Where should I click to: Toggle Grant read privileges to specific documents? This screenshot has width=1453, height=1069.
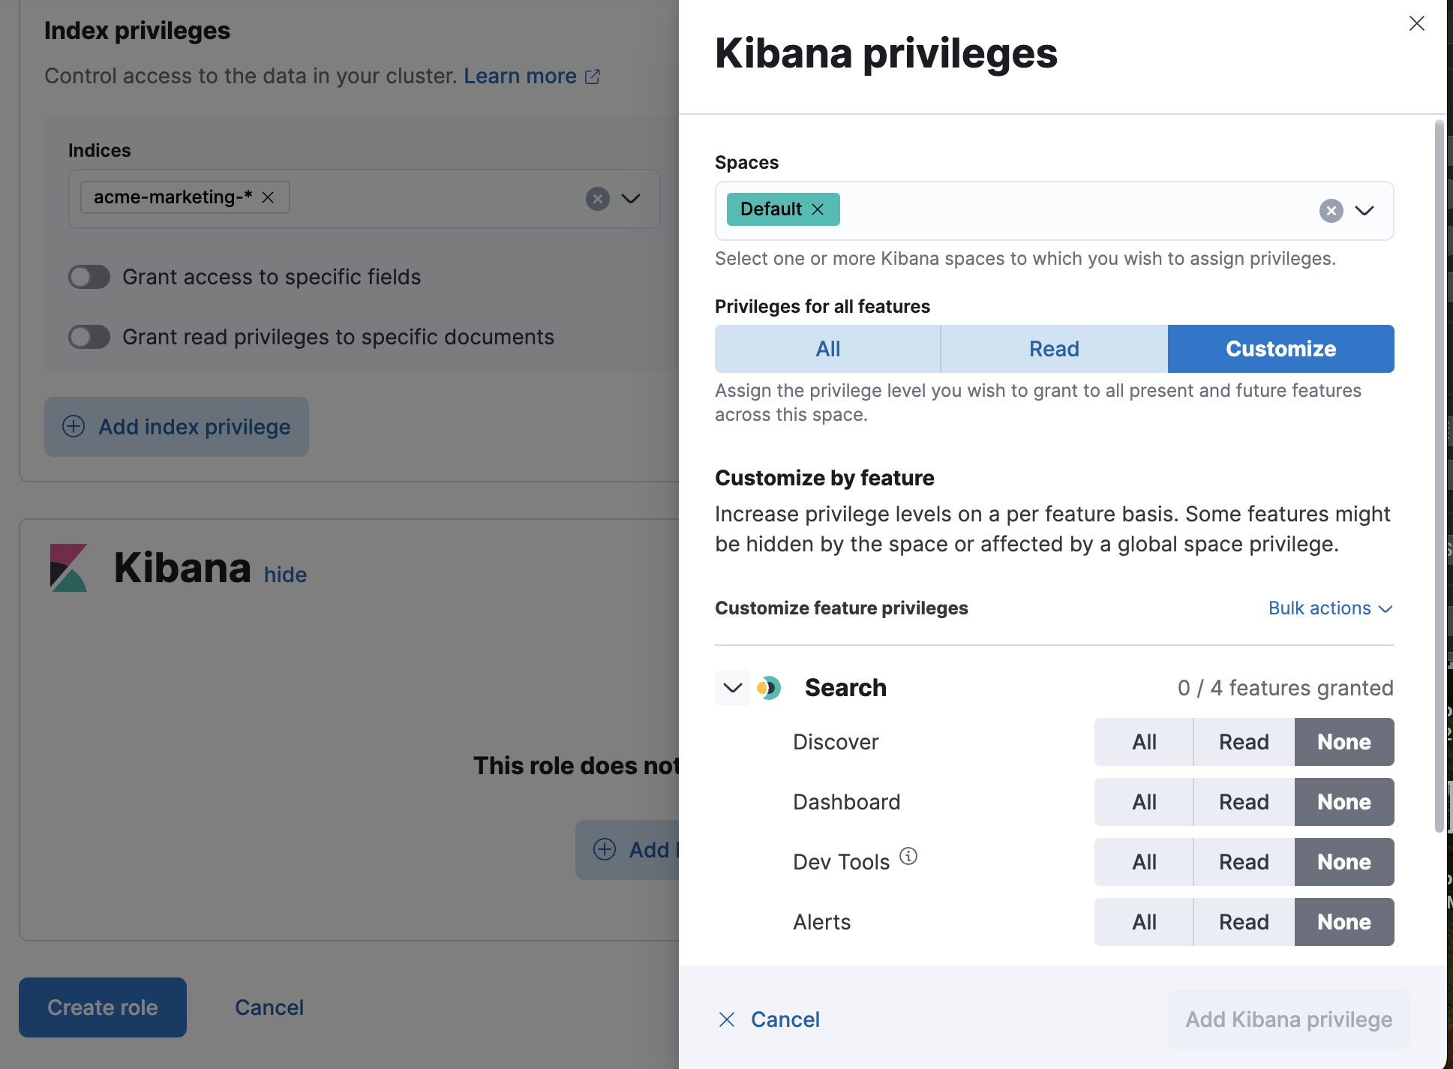[88, 335]
